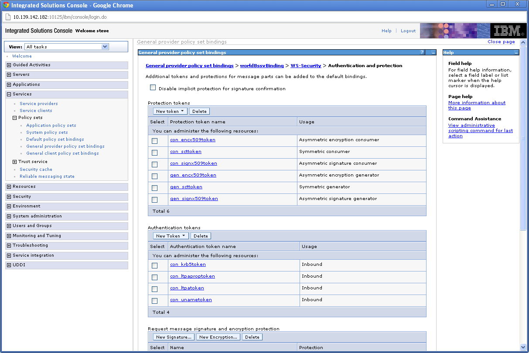Click the IBM logo

pos(508,31)
